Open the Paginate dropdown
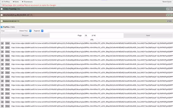This screenshot has width=173, height=108. [x=38, y=31]
